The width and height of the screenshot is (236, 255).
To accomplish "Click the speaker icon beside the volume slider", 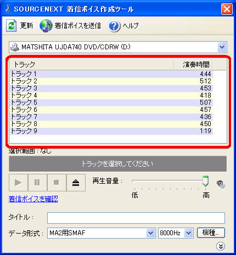I will coord(221,184).
